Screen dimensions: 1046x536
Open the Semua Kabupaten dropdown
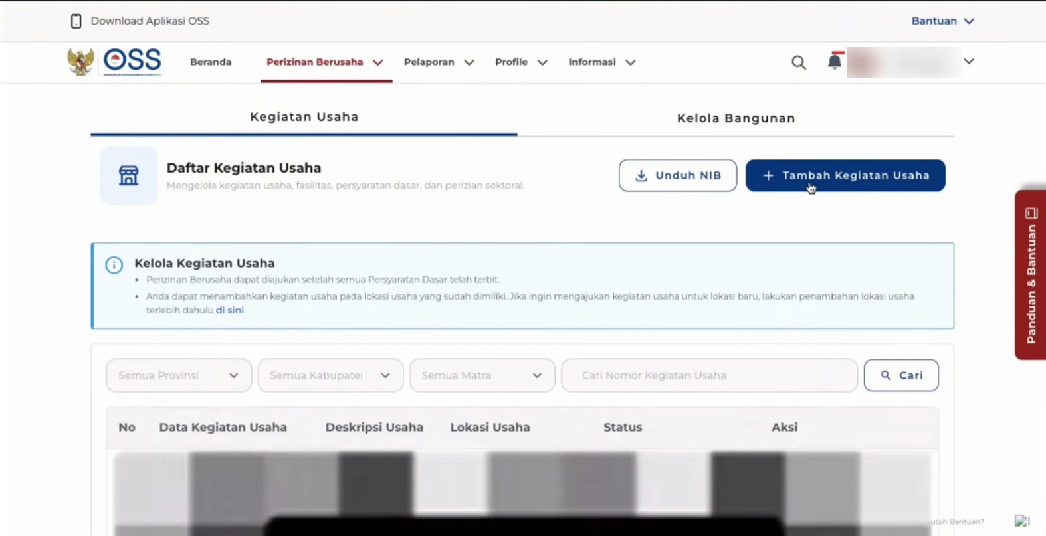(330, 375)
